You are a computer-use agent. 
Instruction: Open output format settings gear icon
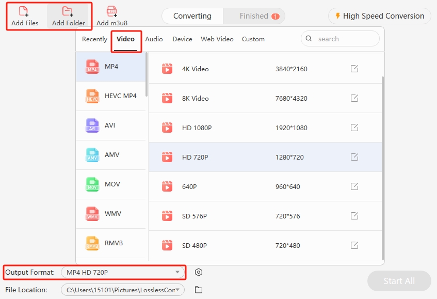click(199, 272)
